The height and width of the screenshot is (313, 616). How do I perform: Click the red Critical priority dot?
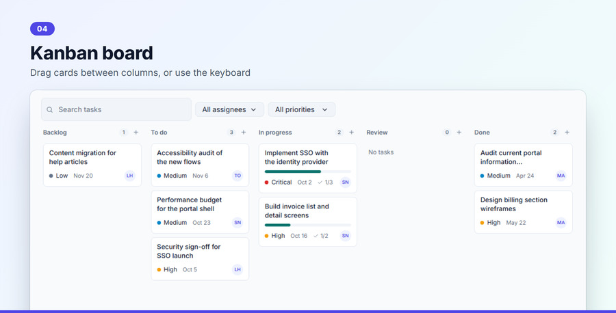(267, 182)
